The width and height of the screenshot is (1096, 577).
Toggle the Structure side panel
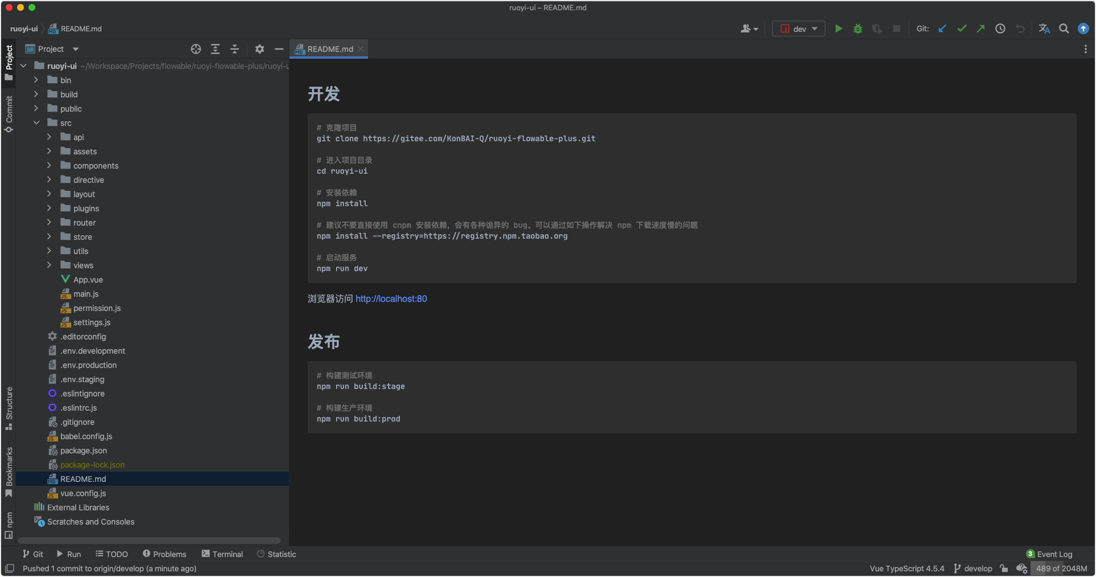(9, 408)
